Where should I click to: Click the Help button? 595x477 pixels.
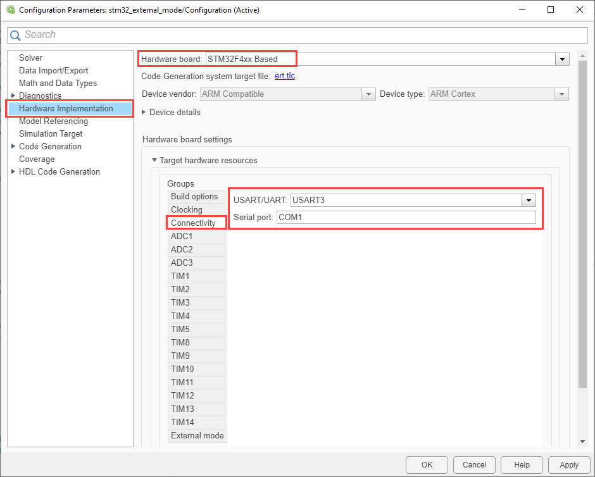[x=522, y=464]
